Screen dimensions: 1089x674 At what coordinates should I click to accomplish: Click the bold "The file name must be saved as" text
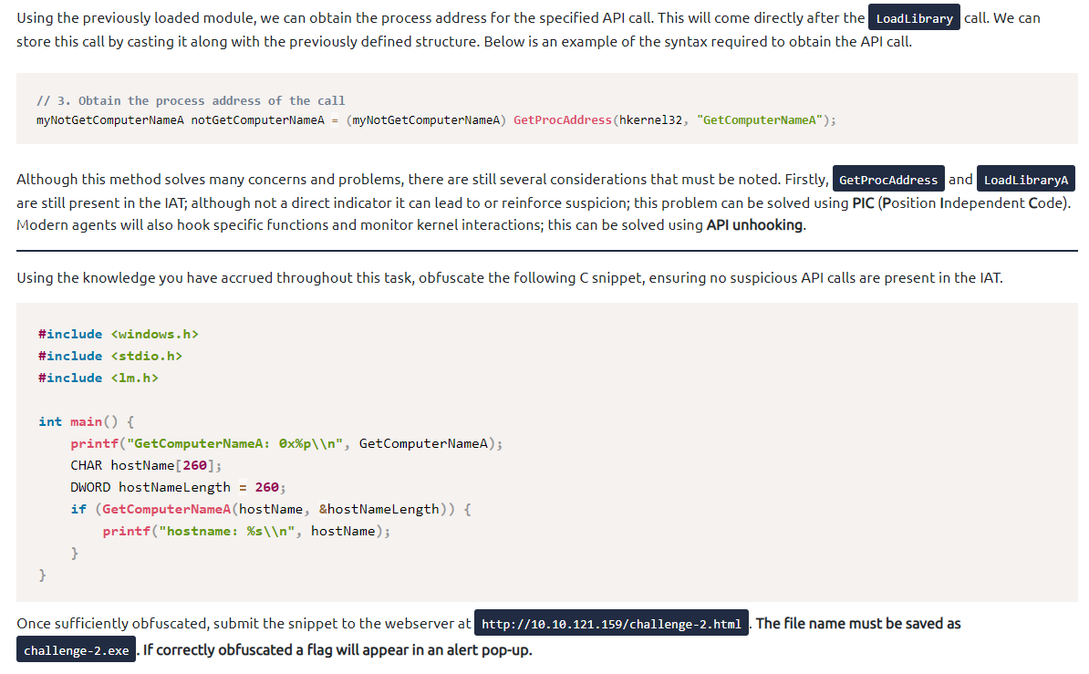858,624
